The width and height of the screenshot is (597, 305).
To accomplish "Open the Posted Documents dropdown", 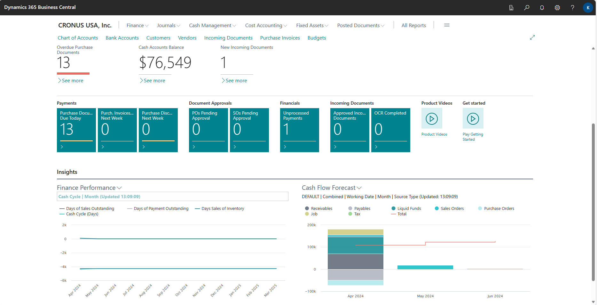I will pyautogui.click(x=360, y=25).
